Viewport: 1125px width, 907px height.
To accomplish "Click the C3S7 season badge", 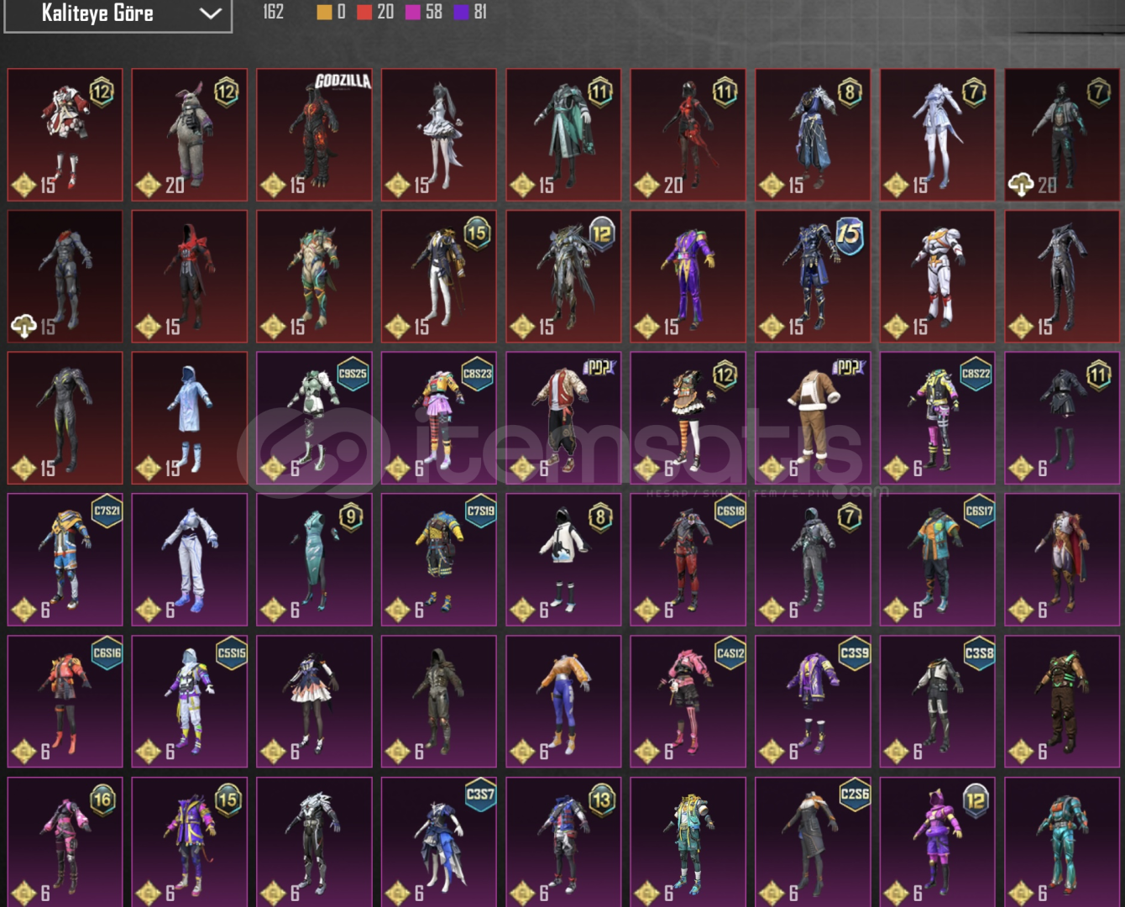I will pos(480,794).
